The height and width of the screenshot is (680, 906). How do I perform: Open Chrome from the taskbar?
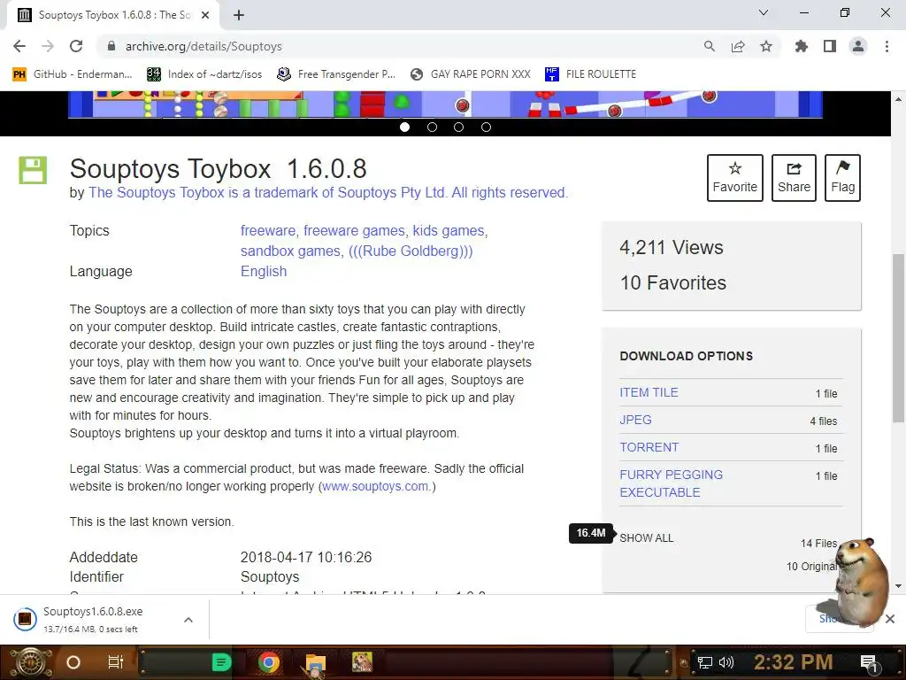[x=269, y=662]
